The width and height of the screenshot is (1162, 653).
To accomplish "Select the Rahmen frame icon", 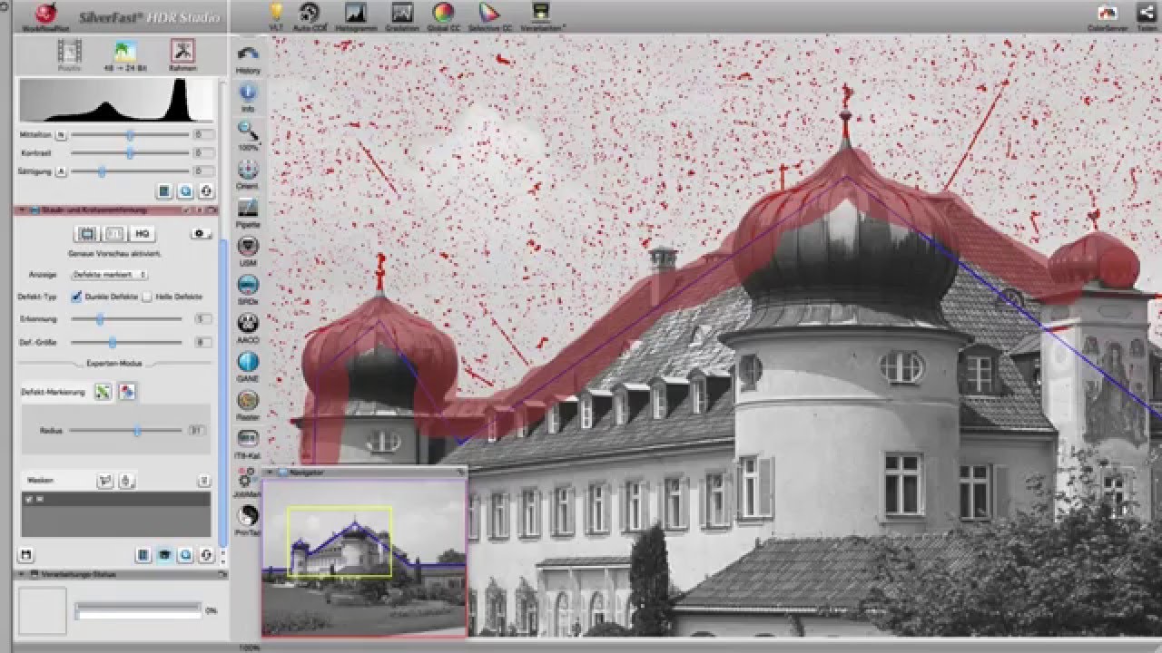I will (182, 54).
